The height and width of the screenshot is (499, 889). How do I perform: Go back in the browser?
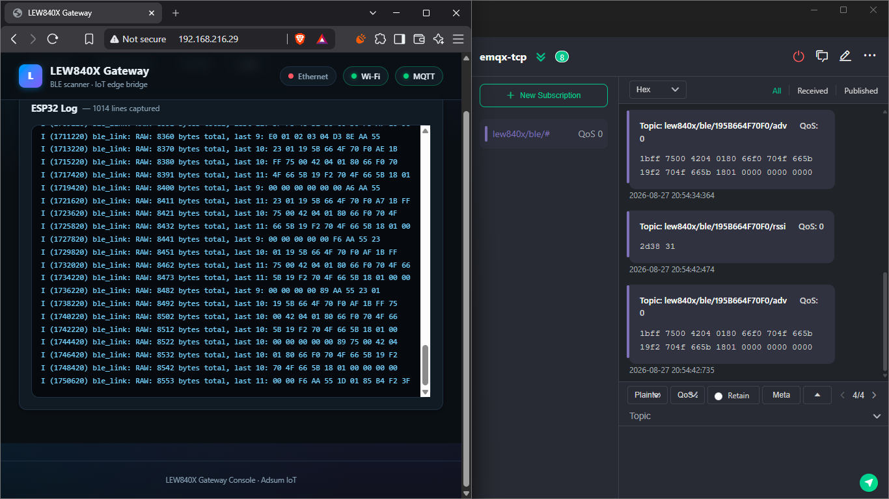(14, 39)
